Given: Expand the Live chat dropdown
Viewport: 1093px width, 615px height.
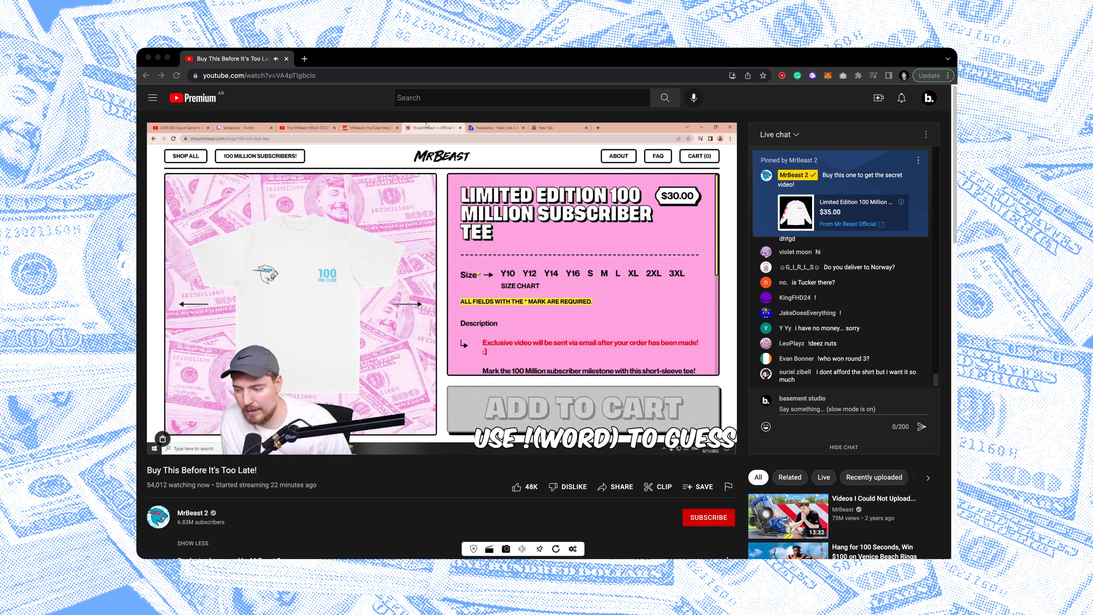Looking at the screenshot, I should [779, 135].
